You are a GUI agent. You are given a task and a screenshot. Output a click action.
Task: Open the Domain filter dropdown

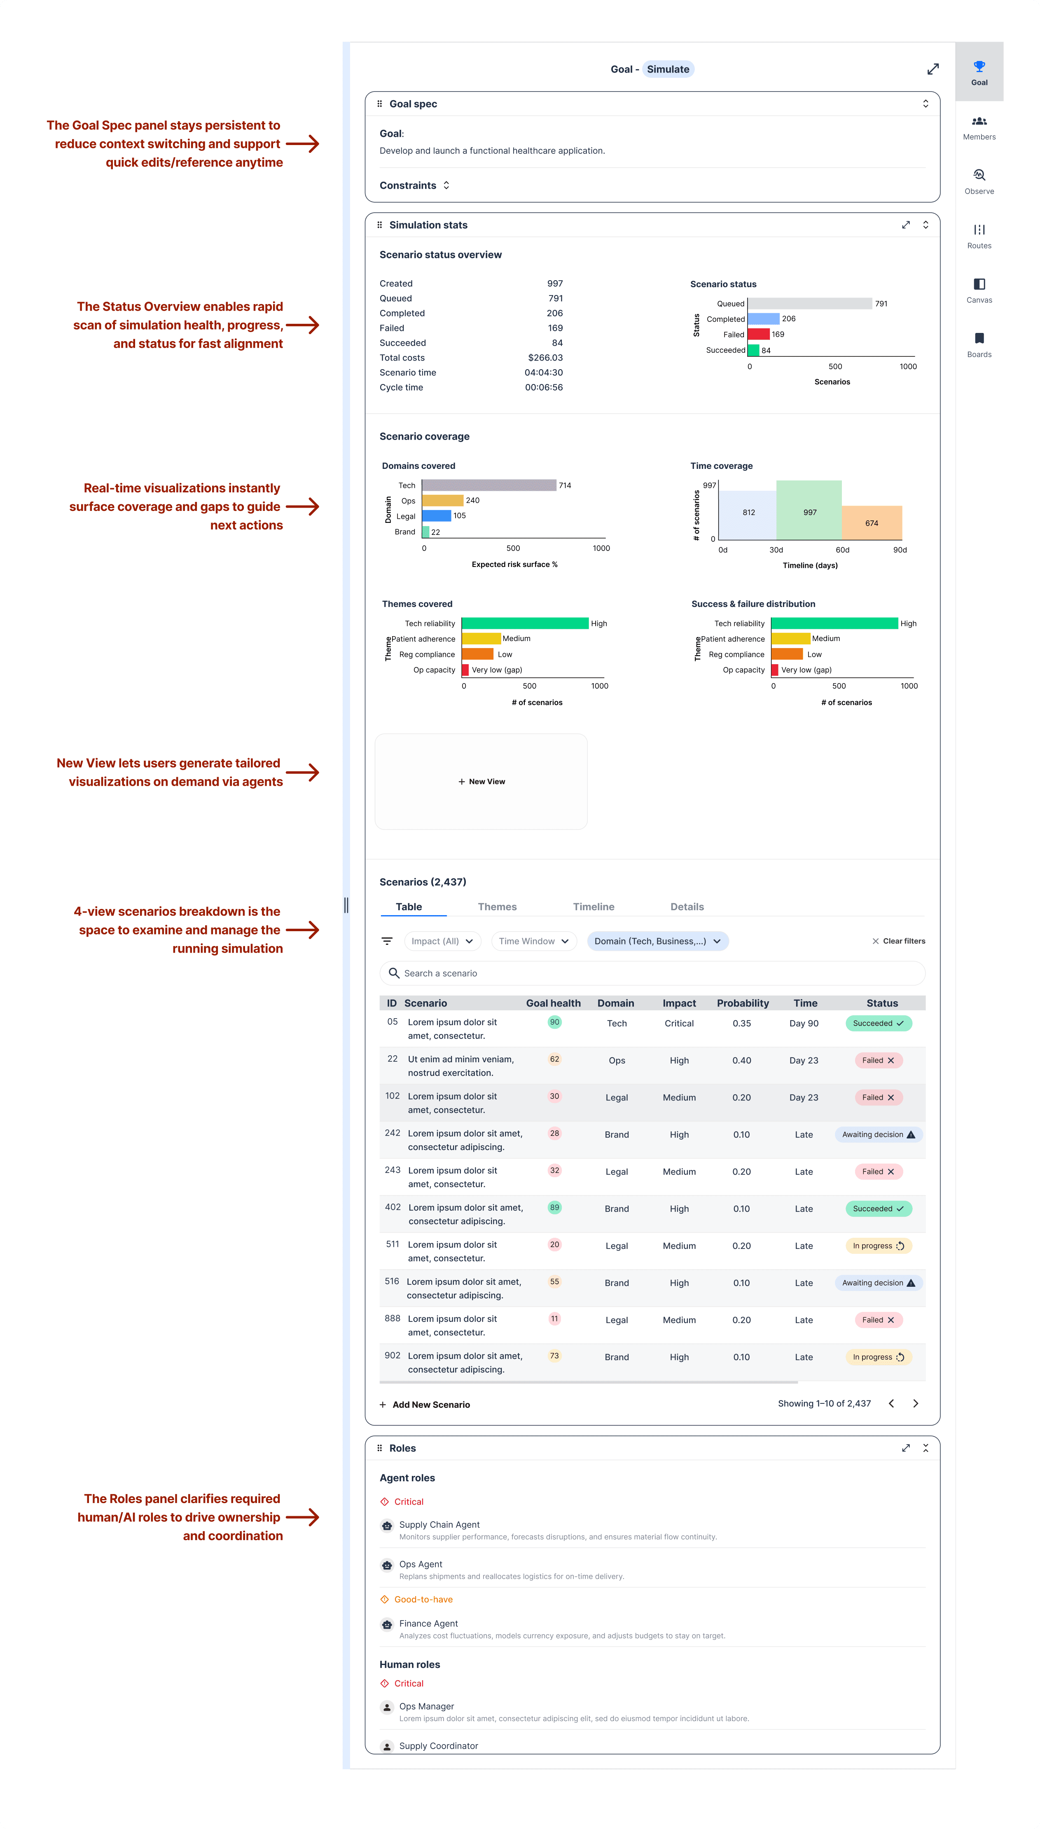[x=657, y=941]
